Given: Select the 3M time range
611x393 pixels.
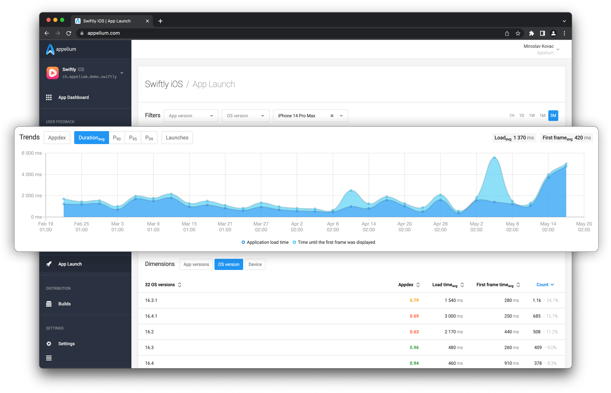Looking at the screenshot, I should pos(553,116).
